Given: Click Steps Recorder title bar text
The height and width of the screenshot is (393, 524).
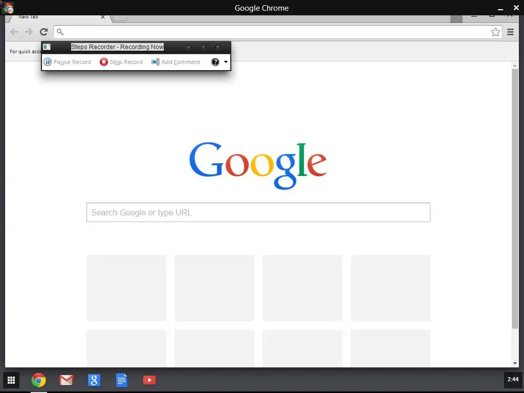Looking at the screenshot, I should (117, 47).
